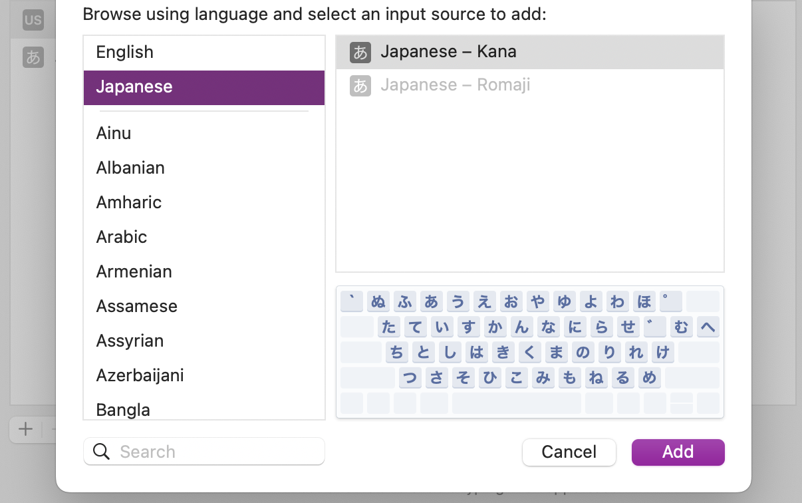The image size is (802, 503).
Task: Click the magnifying glass search icon
Action: point(102,452)
